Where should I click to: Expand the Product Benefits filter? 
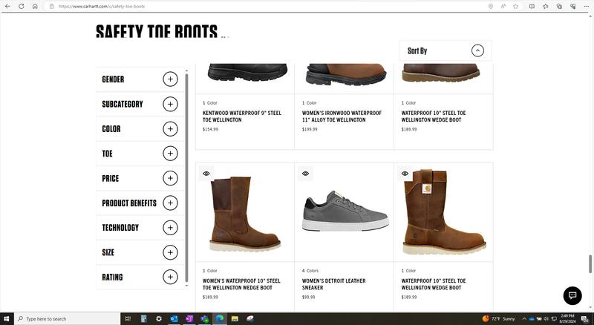(170, 203)
